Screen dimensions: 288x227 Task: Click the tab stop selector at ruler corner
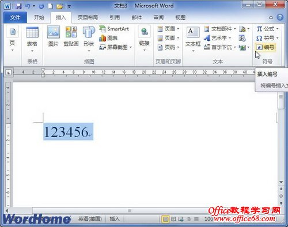tap(9, 73)
